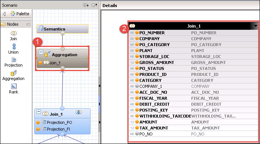
Task: Select the PO_STATUS column row
Action: 193,68
